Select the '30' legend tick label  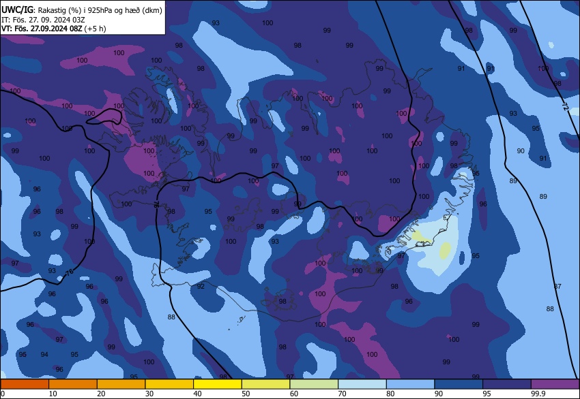click(x=149, y=394)
